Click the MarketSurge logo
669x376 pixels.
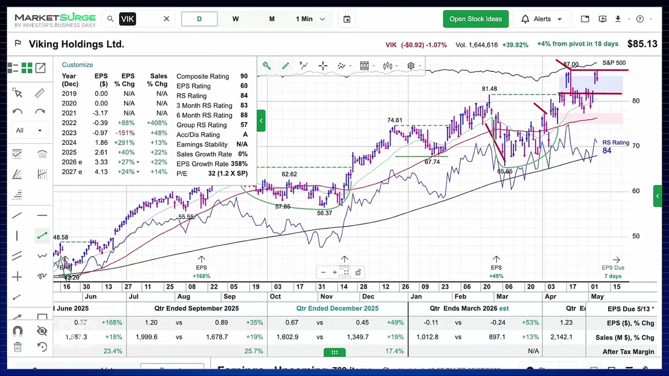click(x=55, y=21)
